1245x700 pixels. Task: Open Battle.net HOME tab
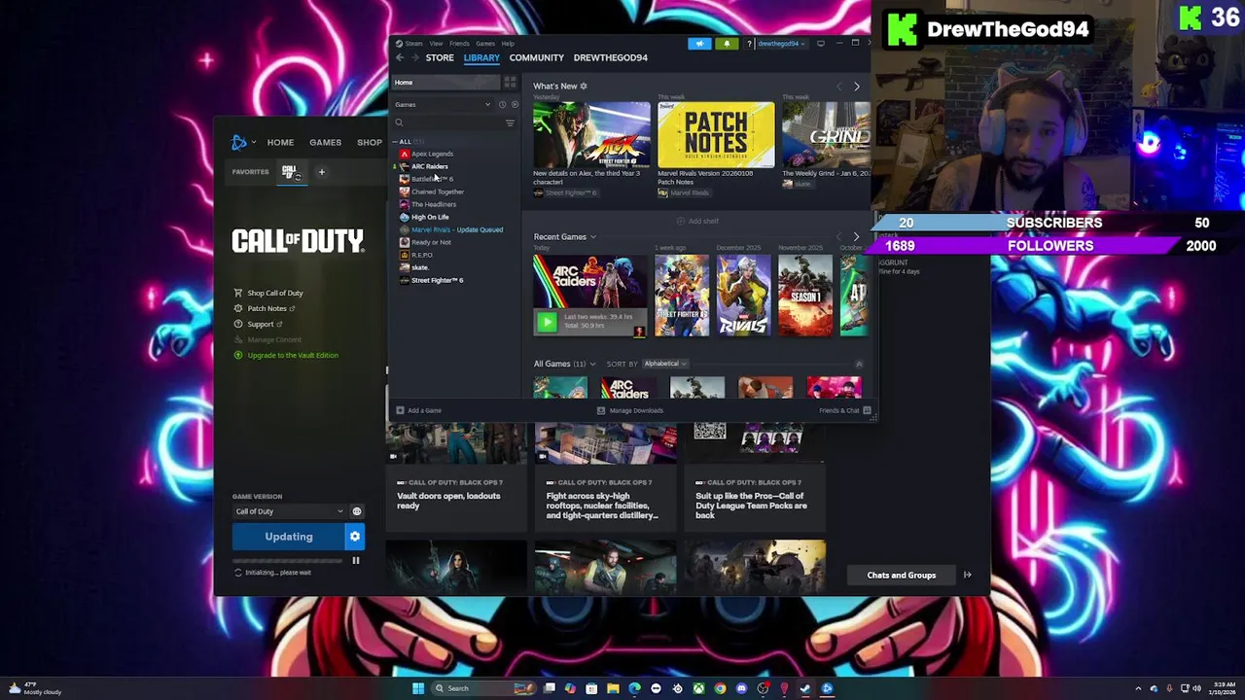coord(280,143)
